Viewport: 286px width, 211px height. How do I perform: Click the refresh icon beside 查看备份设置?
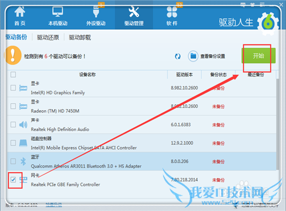pos(178,56)
